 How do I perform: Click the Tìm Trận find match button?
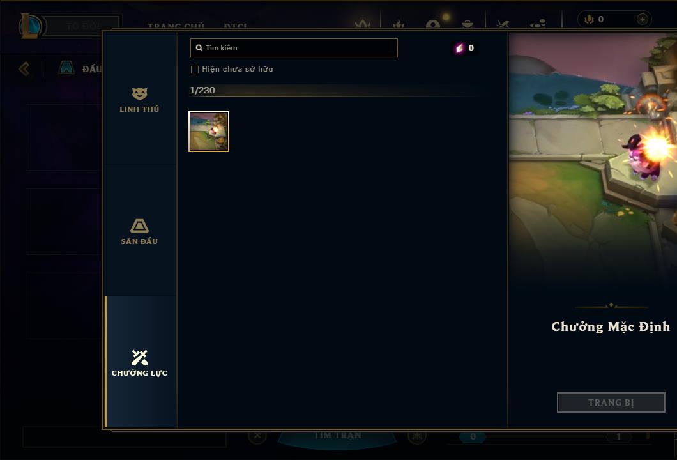pos(337,436)
